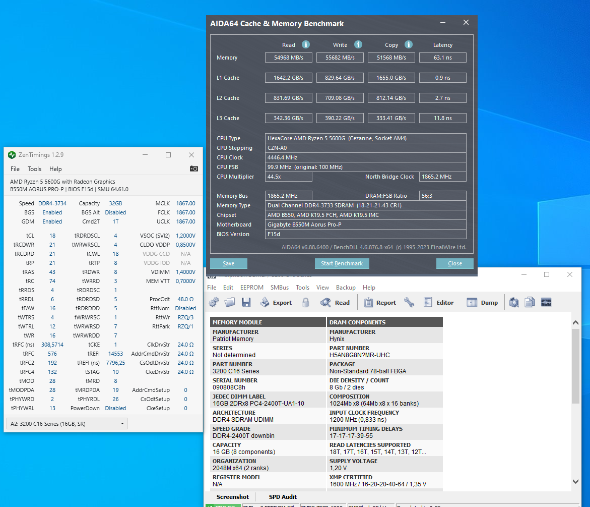Close the AIDA64 window with X
The height and width of the screenshot is (507, 590).
[466, 23]
